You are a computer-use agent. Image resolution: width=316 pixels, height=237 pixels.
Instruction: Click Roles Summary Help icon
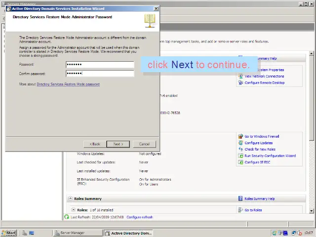pyautogui.click(x=240, y=198)
